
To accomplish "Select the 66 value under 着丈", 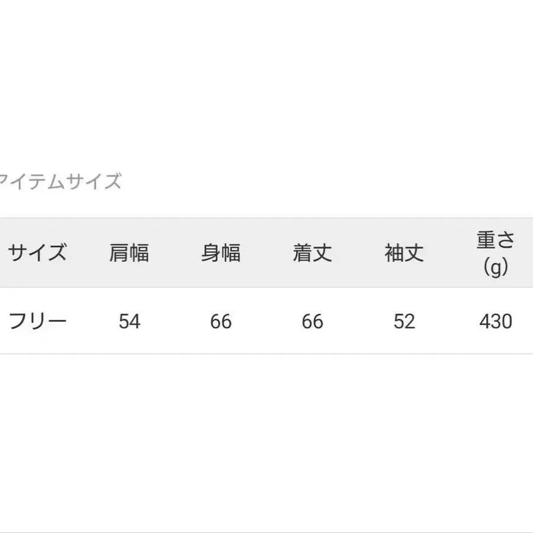I will (312, 322).
